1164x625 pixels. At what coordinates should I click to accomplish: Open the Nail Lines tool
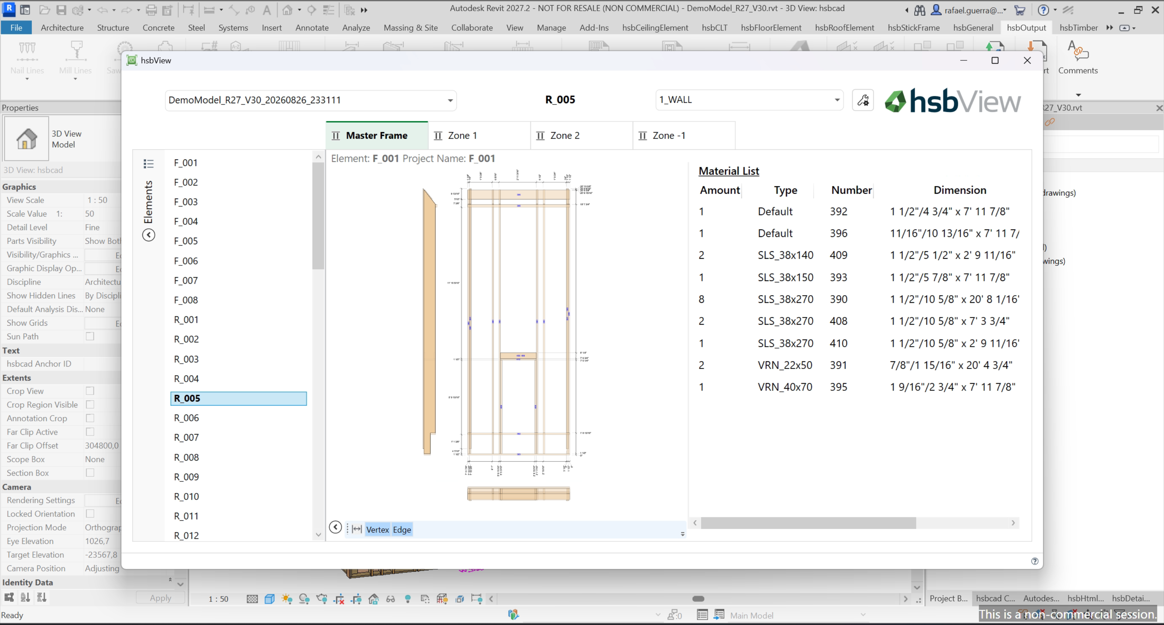click(27, 58)
